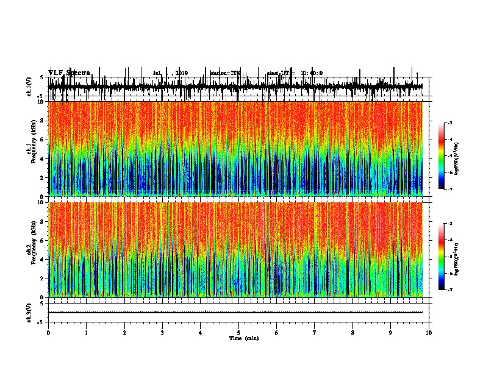Screen dimensions: 483x373
Task: Click the time axis tick label 1
Action: (86, 332)
